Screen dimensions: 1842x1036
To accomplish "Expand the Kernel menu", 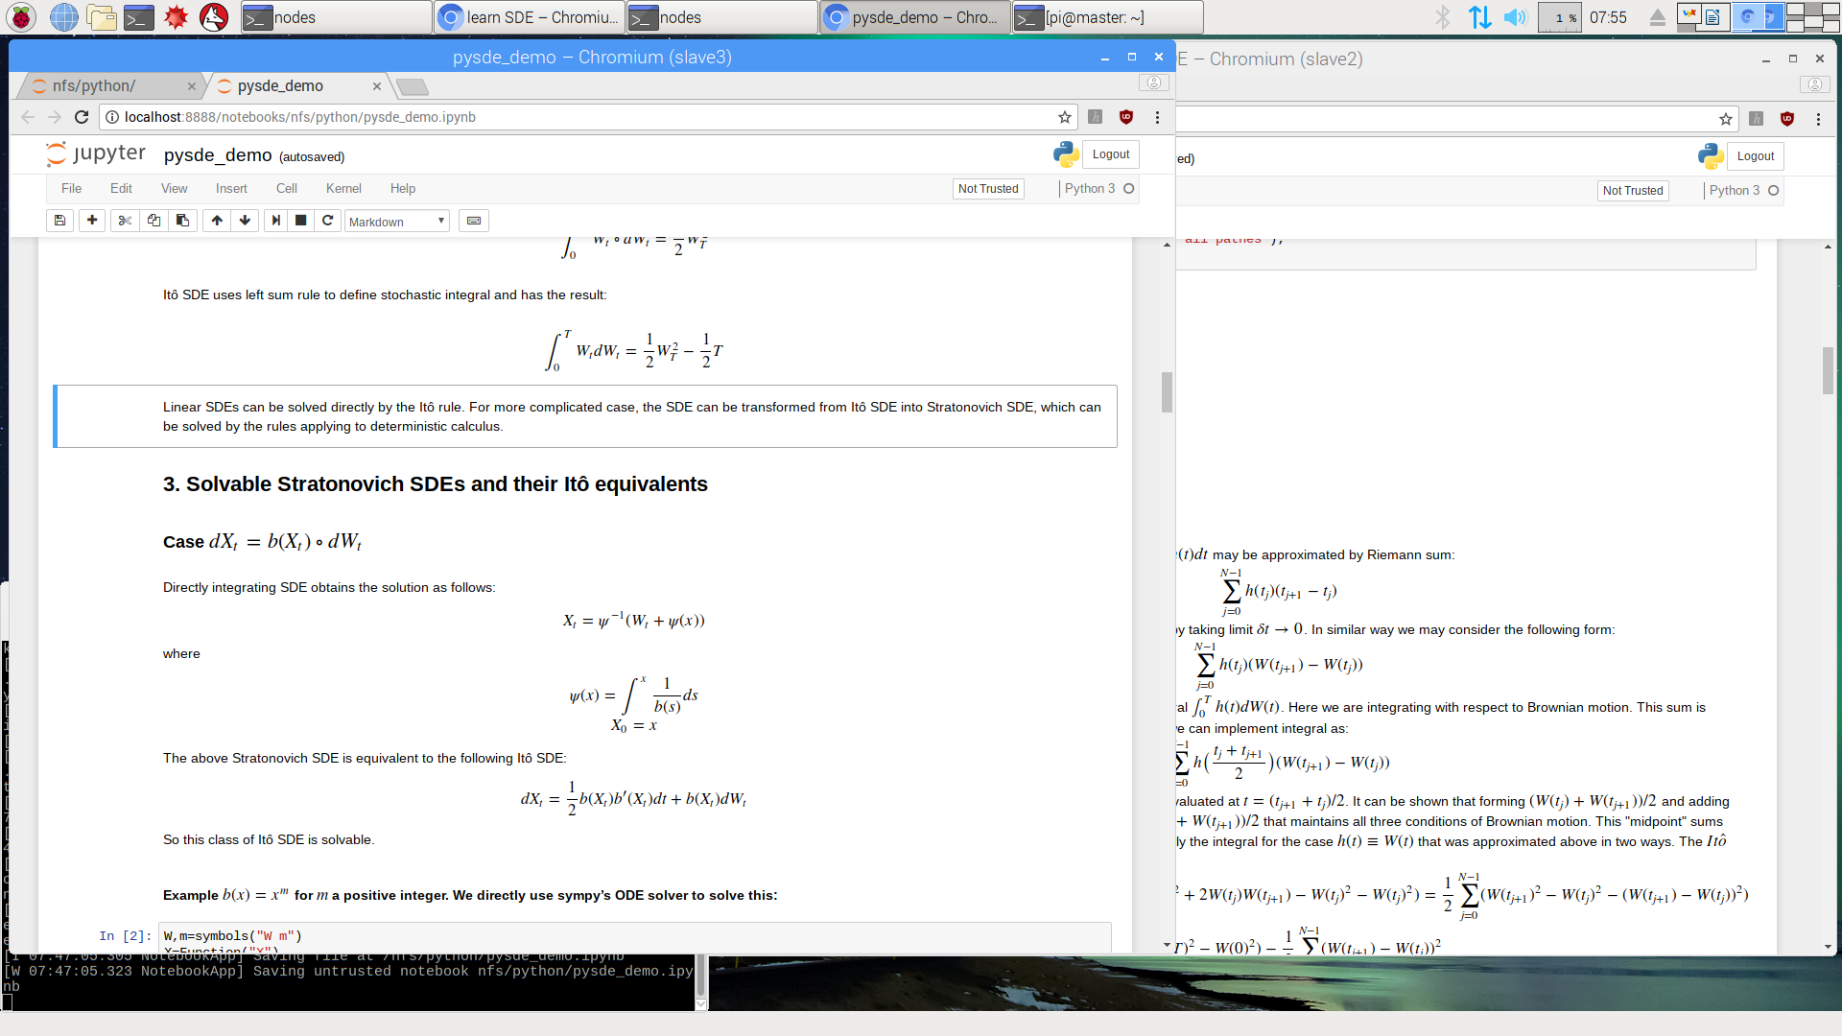I will (342, 189).
